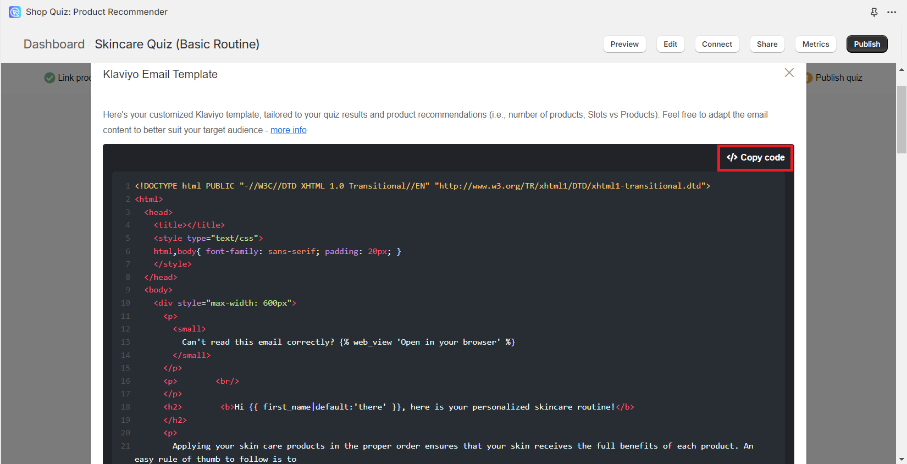Image resolution: width=907 pixels, height=464 pixels.
Task: Click the 'Skincare Quiz (Basic Routine)' title
Action: (x=177, y=44)
